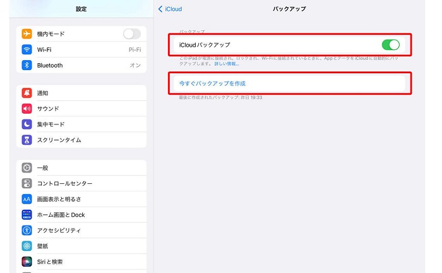442x273 pixels.
Task: Tap the Home Screen & Dock grid icon
Action: click(27, 215)
